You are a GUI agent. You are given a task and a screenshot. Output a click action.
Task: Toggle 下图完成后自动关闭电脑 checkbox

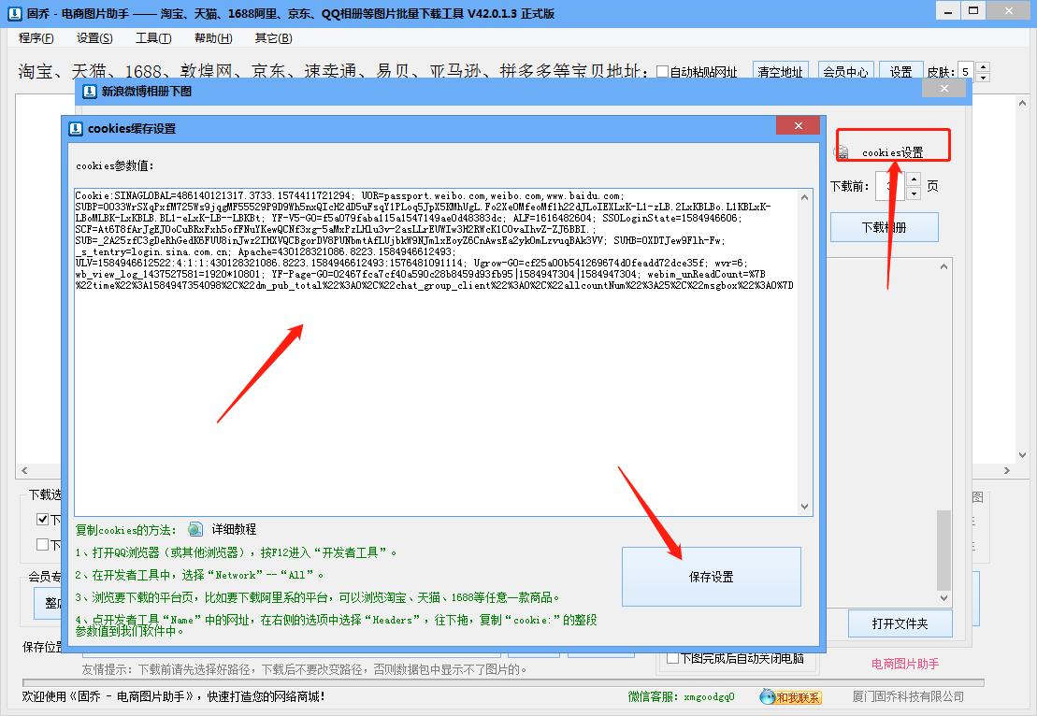coord(672,658)
